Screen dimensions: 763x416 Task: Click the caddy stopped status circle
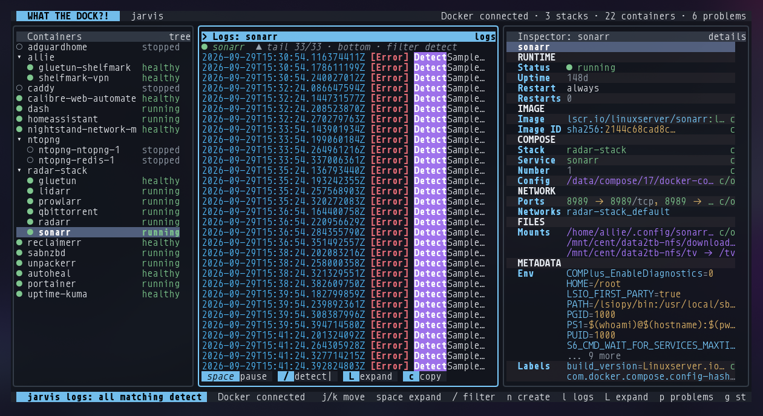click(19, 88)
